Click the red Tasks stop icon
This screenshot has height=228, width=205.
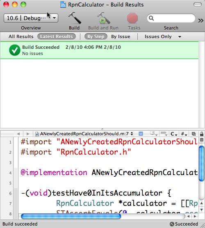click(x=132, y=18)
